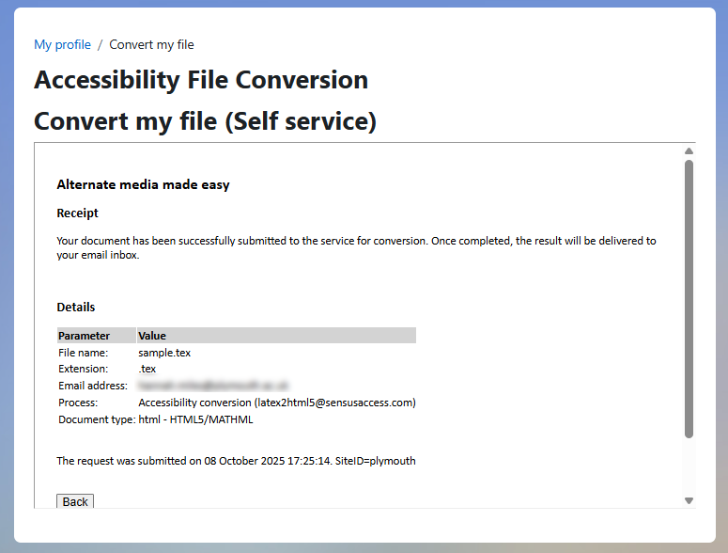Image resolution: width=728 pixels, height=553 pixels.
Task: Click the .tex extension value
Action: point(147,369)
